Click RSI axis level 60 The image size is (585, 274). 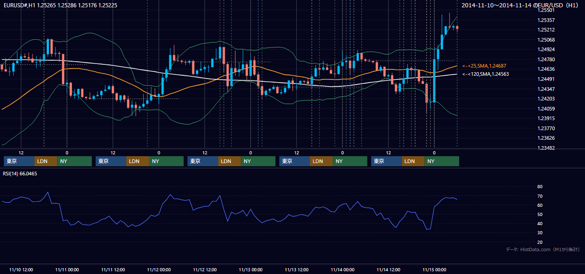point(540,205)
